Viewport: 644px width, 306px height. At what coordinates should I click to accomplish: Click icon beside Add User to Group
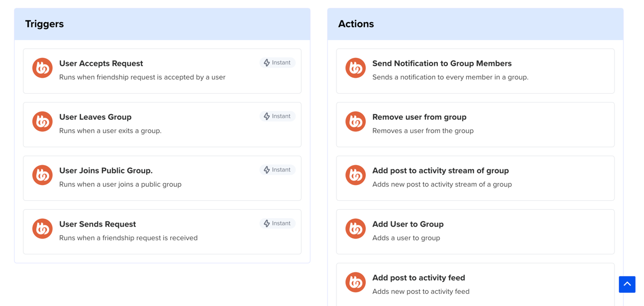pyautogui.click(x=355, y=229)
